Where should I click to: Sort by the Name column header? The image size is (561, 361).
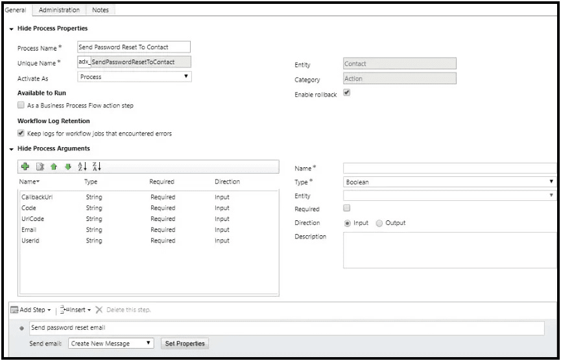click(29, 181)
